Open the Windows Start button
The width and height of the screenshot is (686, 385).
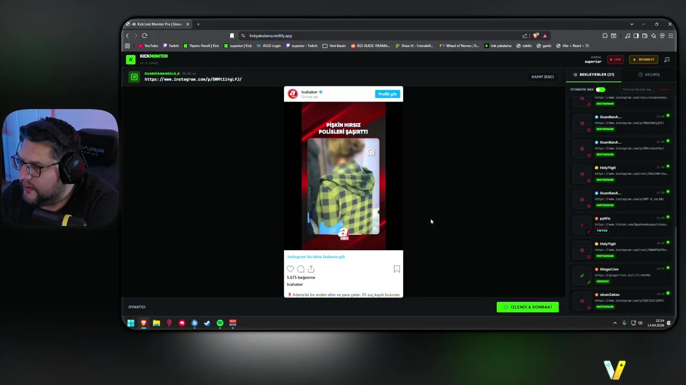(x=131, y=323)
